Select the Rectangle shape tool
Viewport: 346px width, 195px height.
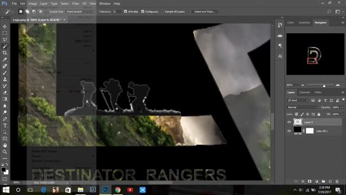point(5,139)
